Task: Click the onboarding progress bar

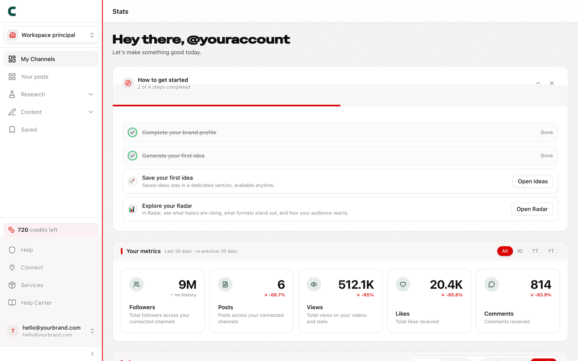Action: click(340, 105)
